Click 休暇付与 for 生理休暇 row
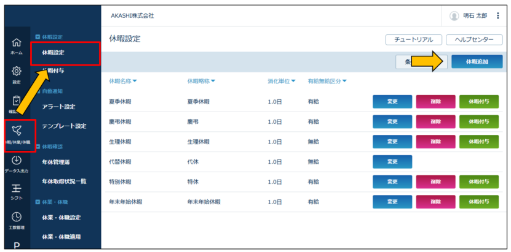Viewport: 511px width, 252px height. pos(479,142)
